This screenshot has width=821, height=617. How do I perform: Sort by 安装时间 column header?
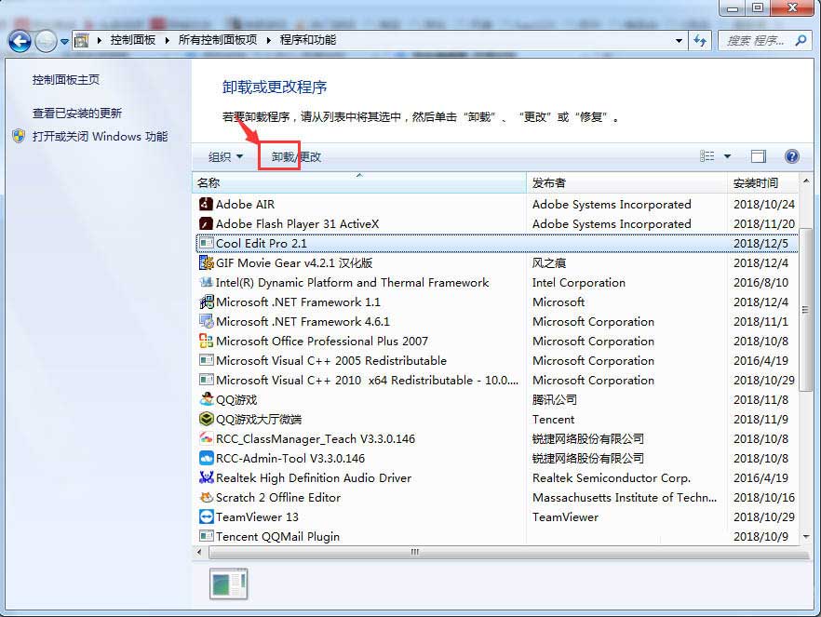point(763,182)
